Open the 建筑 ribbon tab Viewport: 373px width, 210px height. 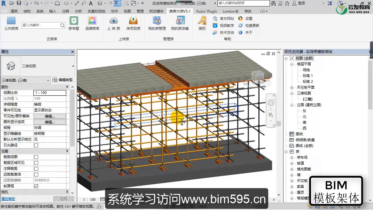(14, 11)
